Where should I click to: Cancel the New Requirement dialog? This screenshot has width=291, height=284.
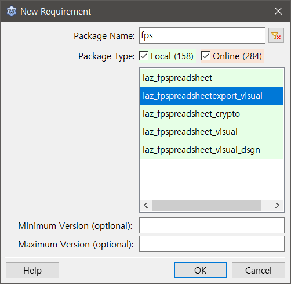pyautogui.click(x=259, y=270)
